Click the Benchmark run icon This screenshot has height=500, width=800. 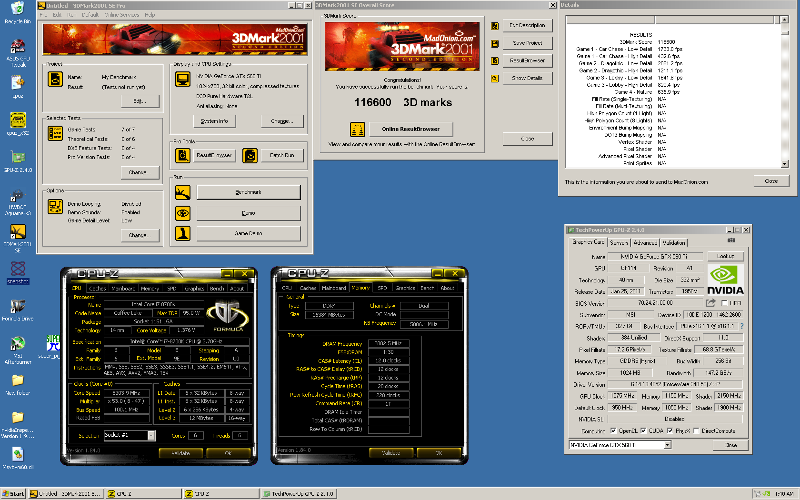tap(183, 192)
